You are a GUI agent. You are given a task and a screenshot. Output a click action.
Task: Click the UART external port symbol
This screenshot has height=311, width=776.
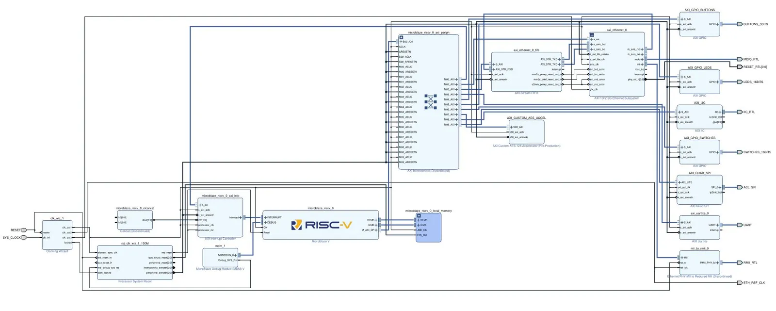point(740,225)
